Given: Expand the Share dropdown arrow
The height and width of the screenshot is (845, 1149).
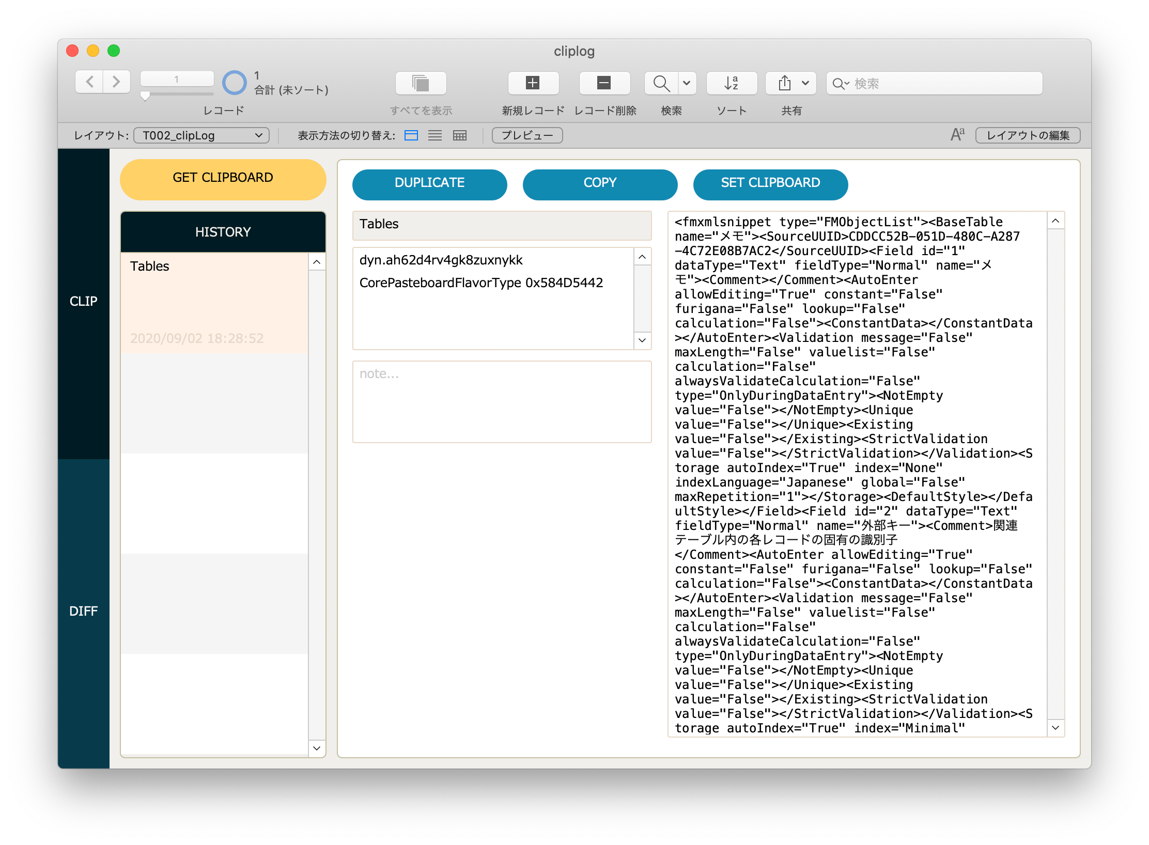Looking at the screenshot, I should tap(805, 83).
